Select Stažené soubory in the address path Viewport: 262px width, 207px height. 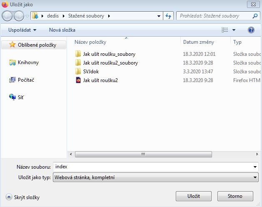point(86,16)
